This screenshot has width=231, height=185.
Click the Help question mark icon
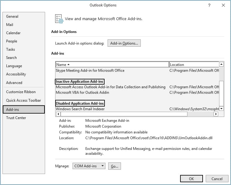(x=209, y=5)
